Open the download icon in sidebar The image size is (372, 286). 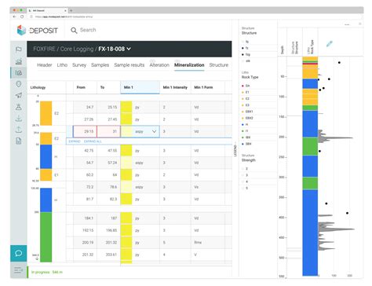[19, 119]
